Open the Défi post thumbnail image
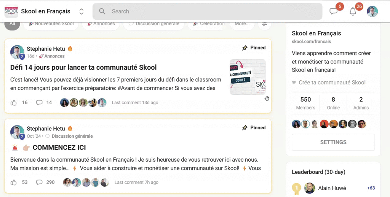The image size is (390, 197). point(248,77)
